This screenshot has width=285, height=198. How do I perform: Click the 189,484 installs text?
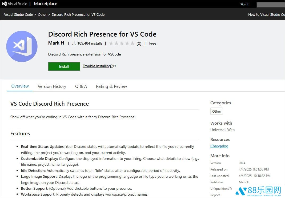coord(90,43)
